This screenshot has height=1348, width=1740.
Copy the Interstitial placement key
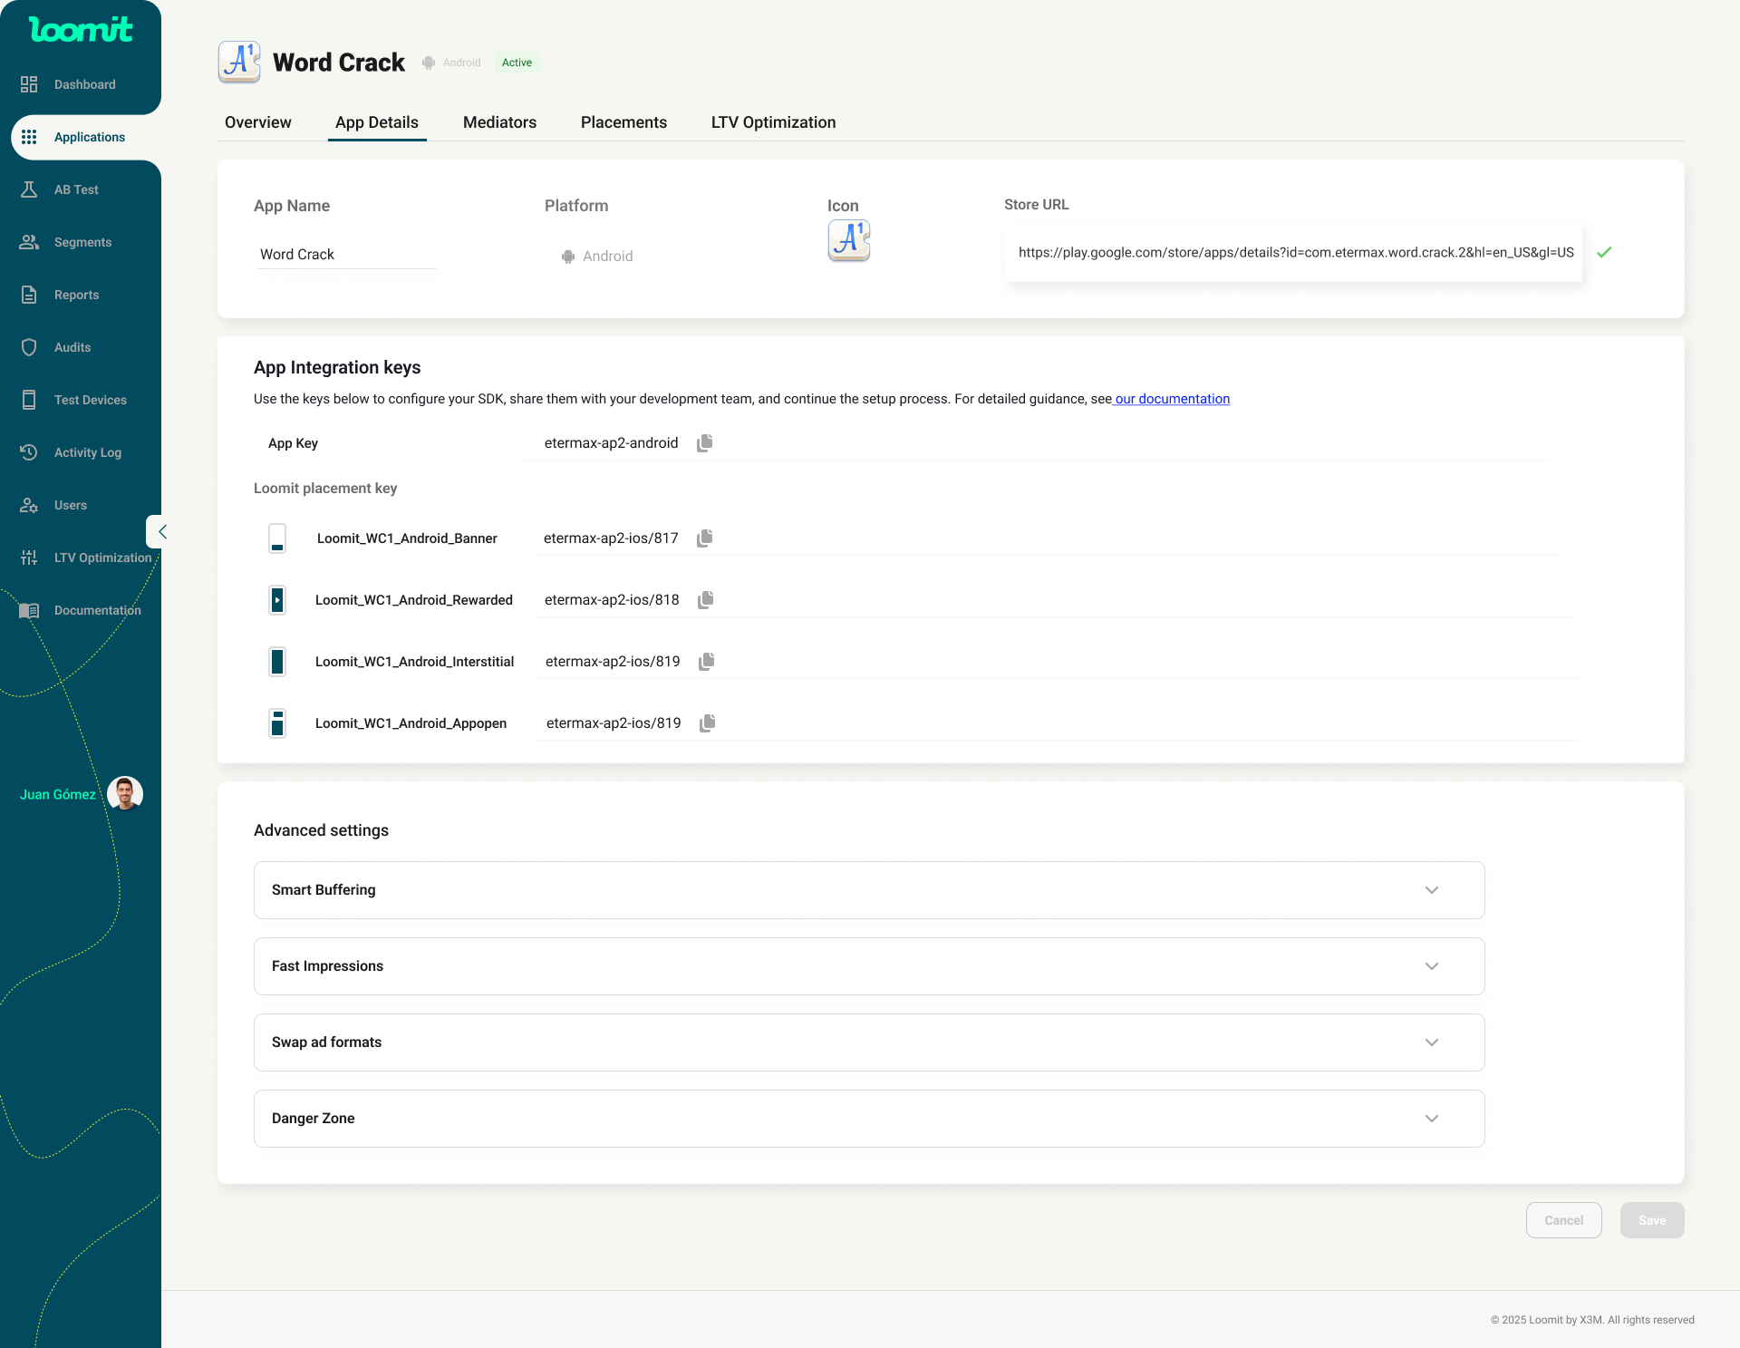(706, 662)
